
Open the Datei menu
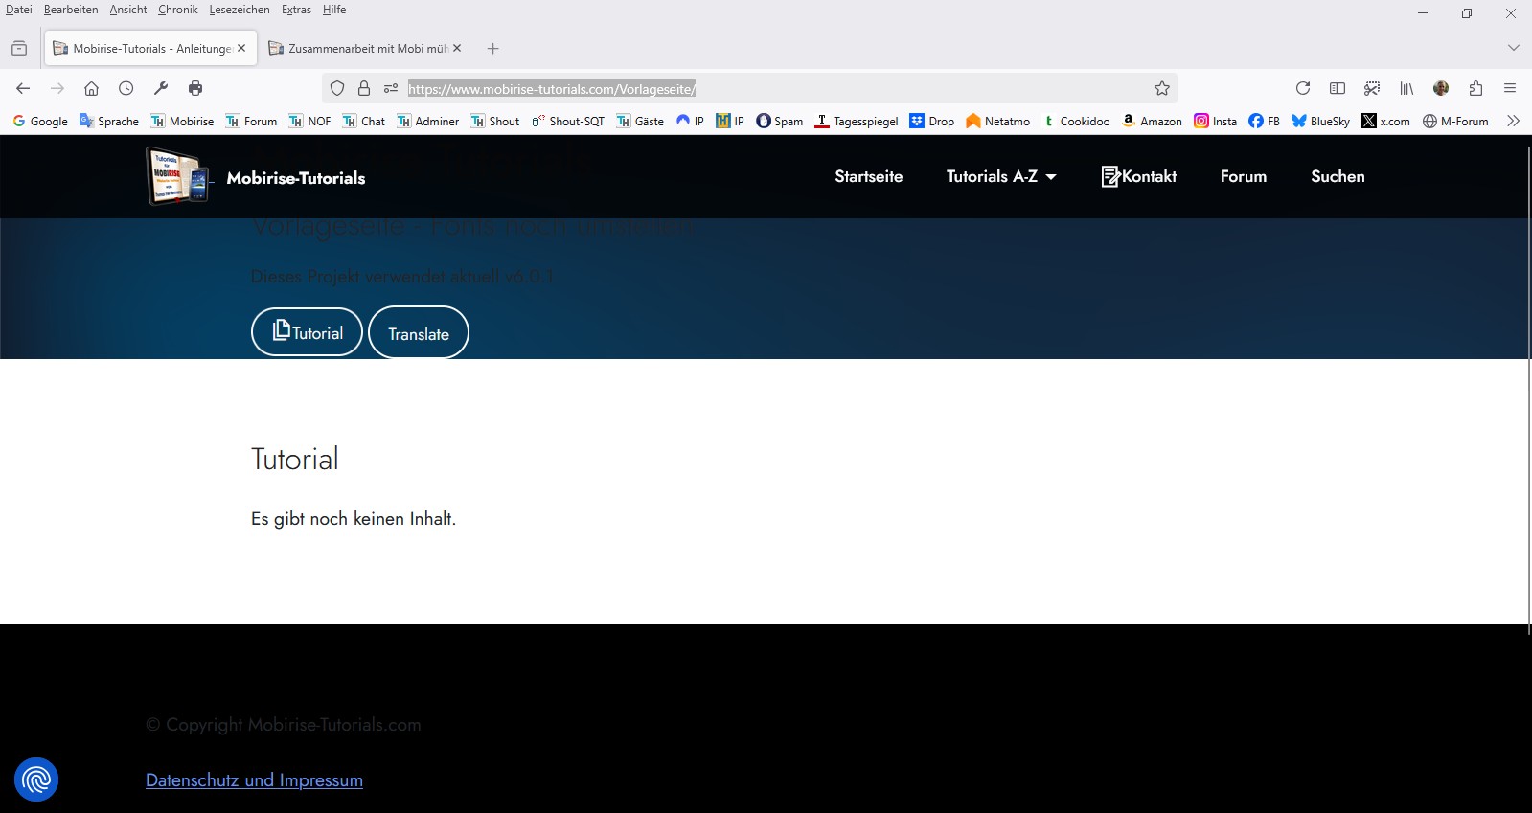point(19,10)
